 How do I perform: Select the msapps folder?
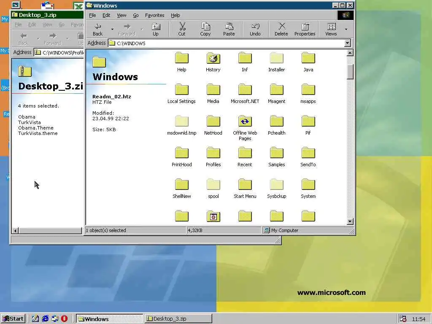coord(308,94)
